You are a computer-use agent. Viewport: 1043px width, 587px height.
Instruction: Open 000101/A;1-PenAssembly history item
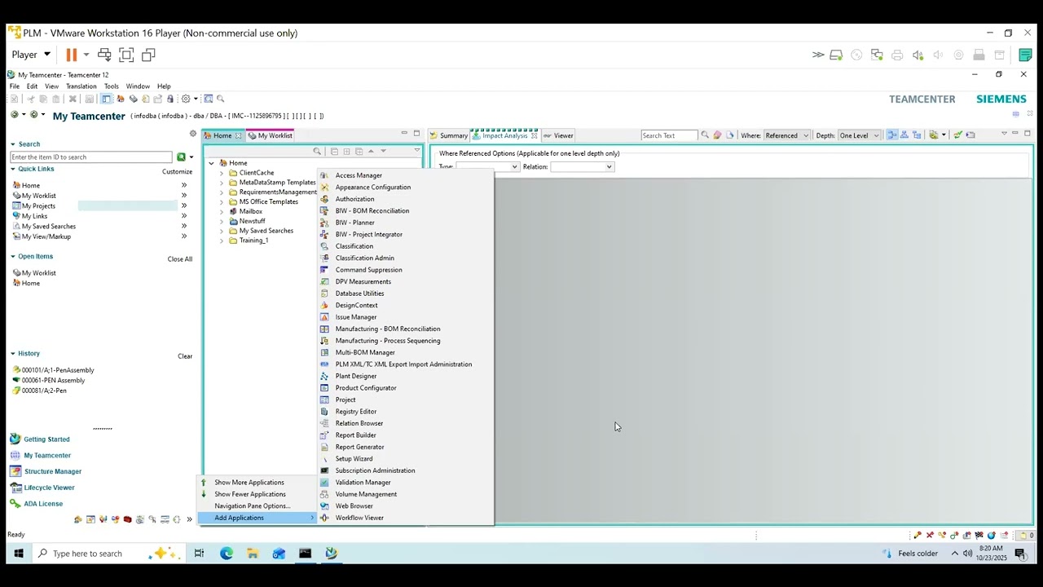pos(58,370)
